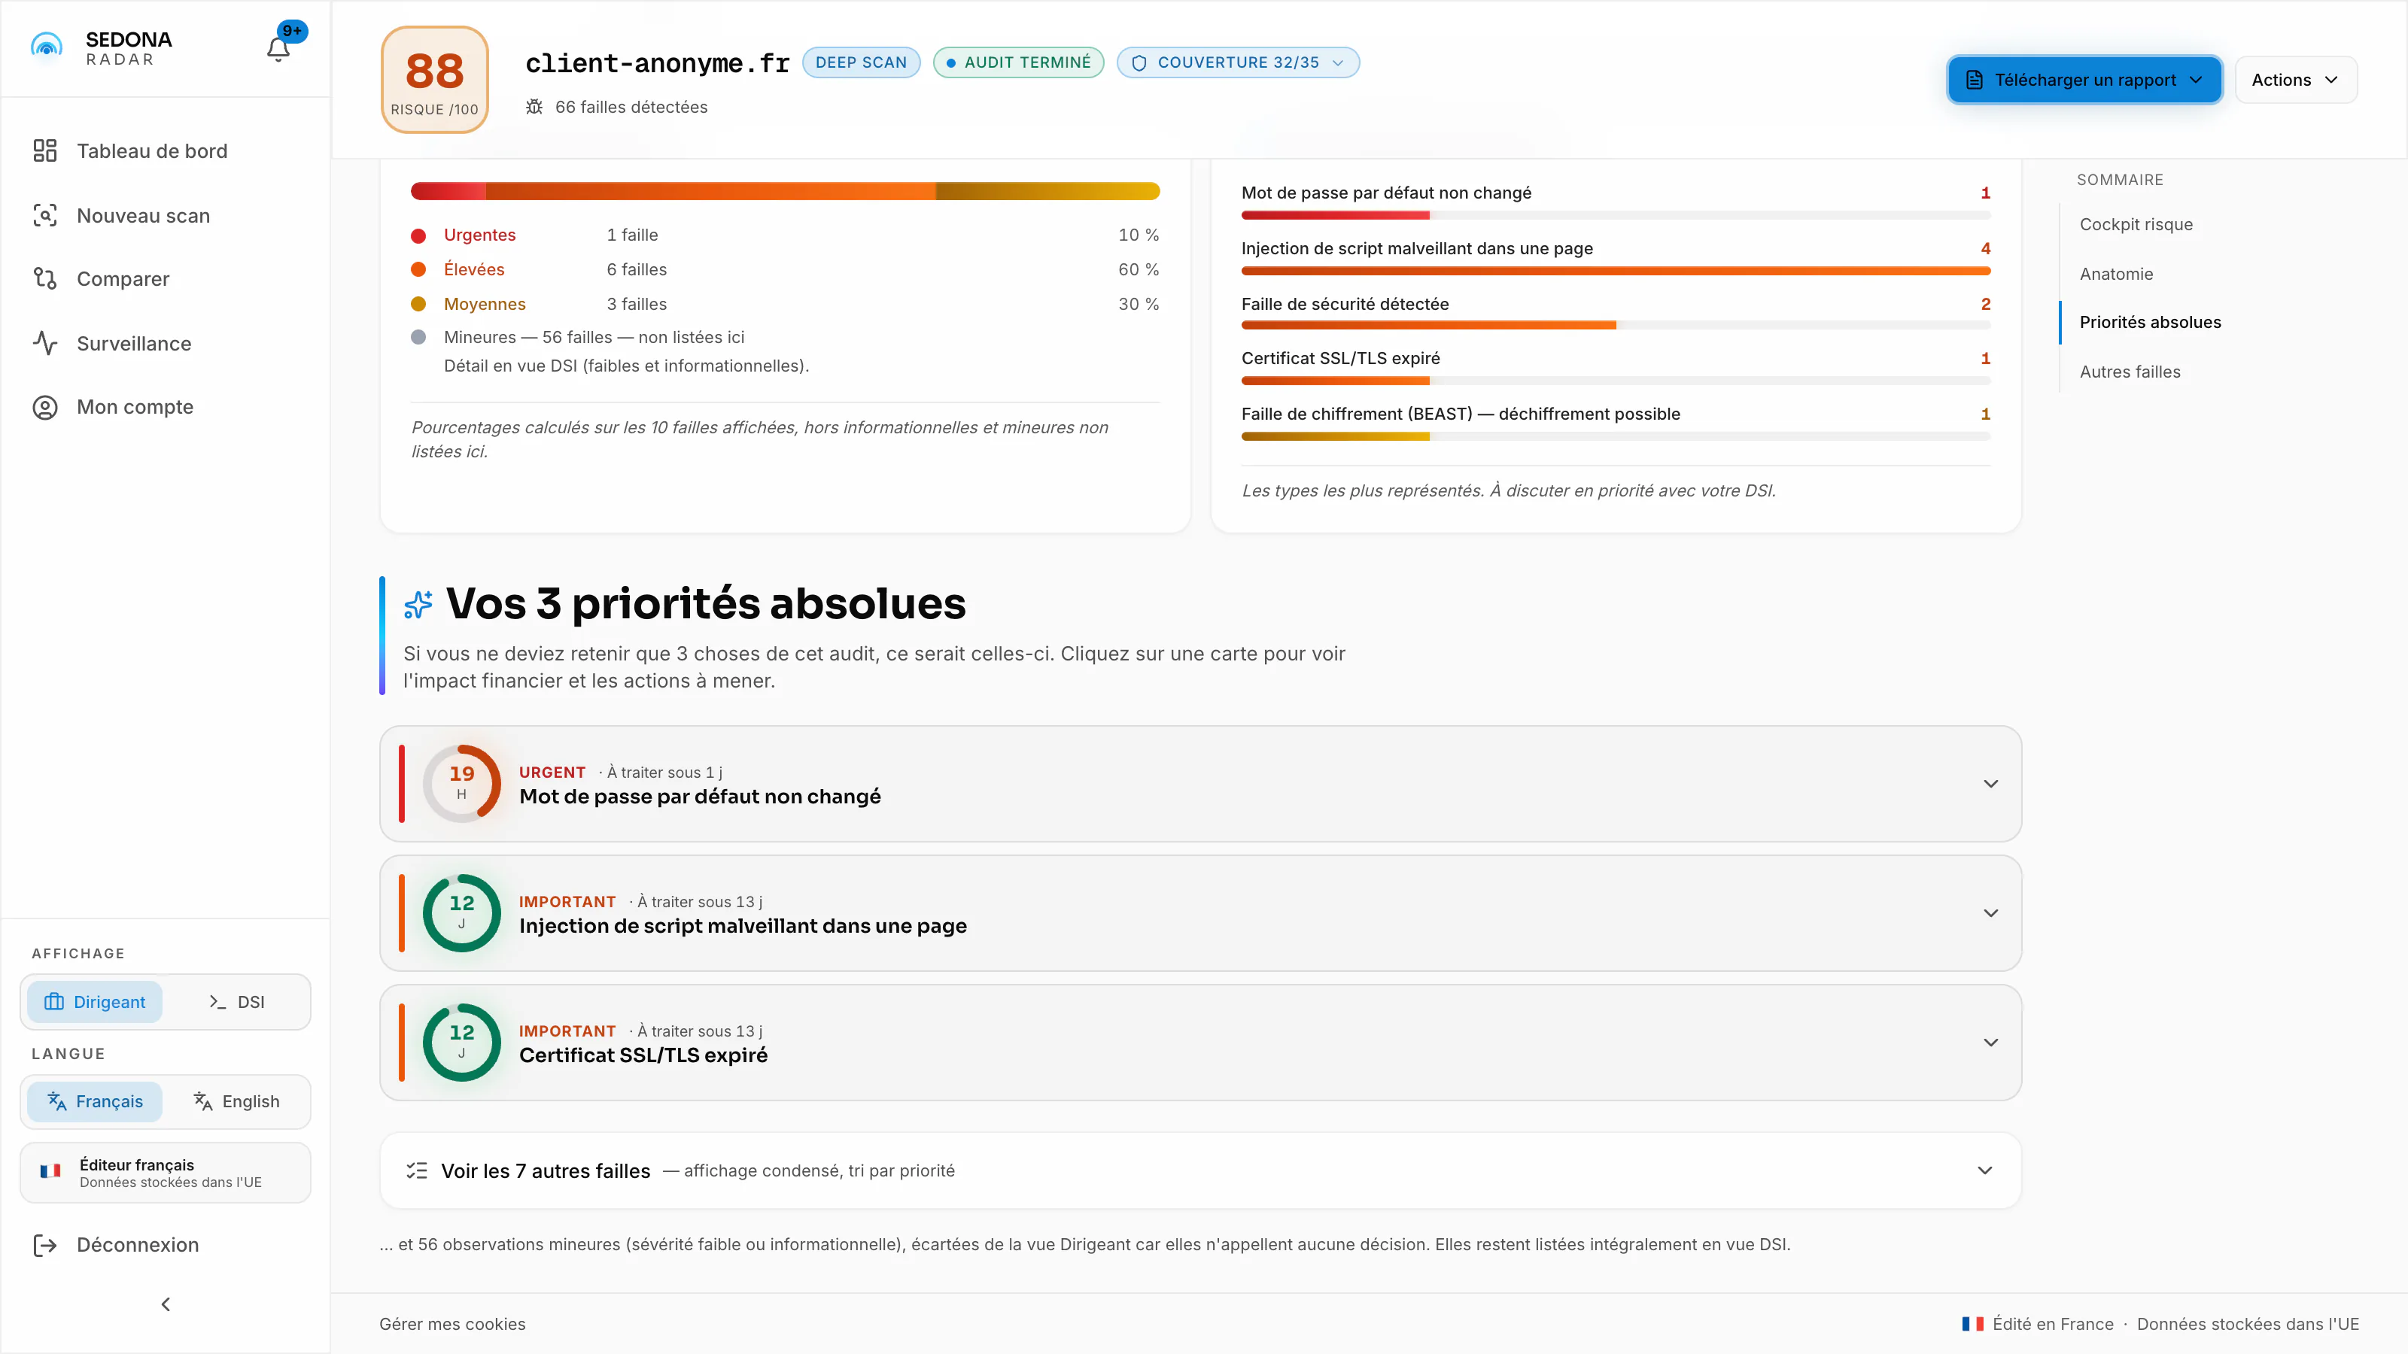This screenshot has height=1354, width=2408.
Task: Click the Déconnexion logout icon
Action: point(45,1245)
